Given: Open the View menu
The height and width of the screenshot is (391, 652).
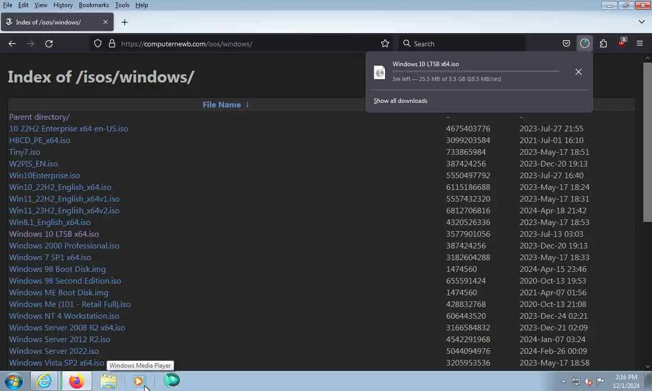Looking at the screenshot, I should [x=41, y=5].
